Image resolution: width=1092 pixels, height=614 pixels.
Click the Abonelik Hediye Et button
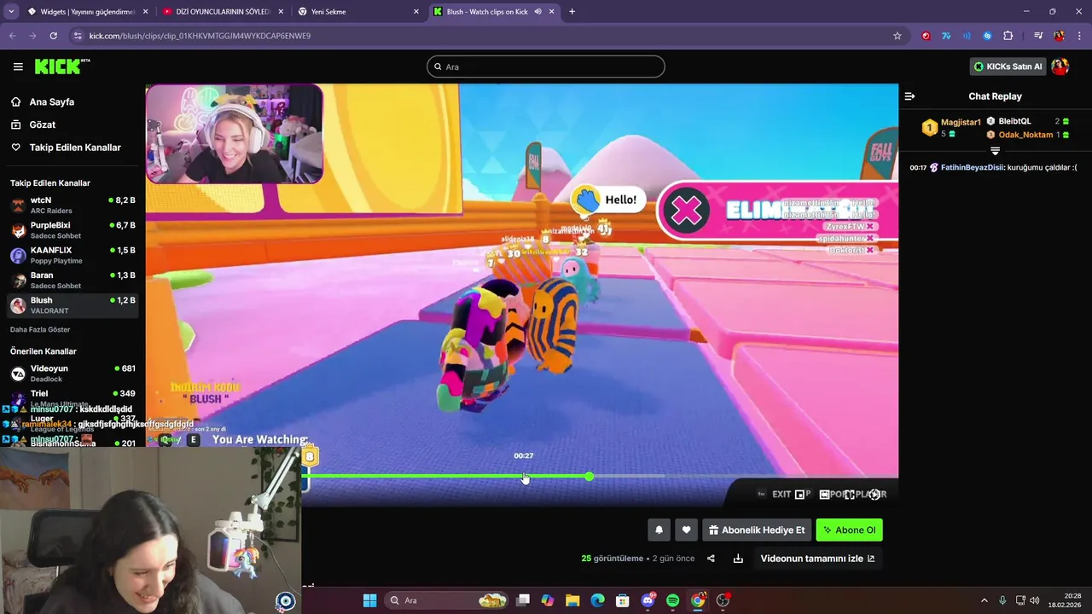tap(756, 530)
